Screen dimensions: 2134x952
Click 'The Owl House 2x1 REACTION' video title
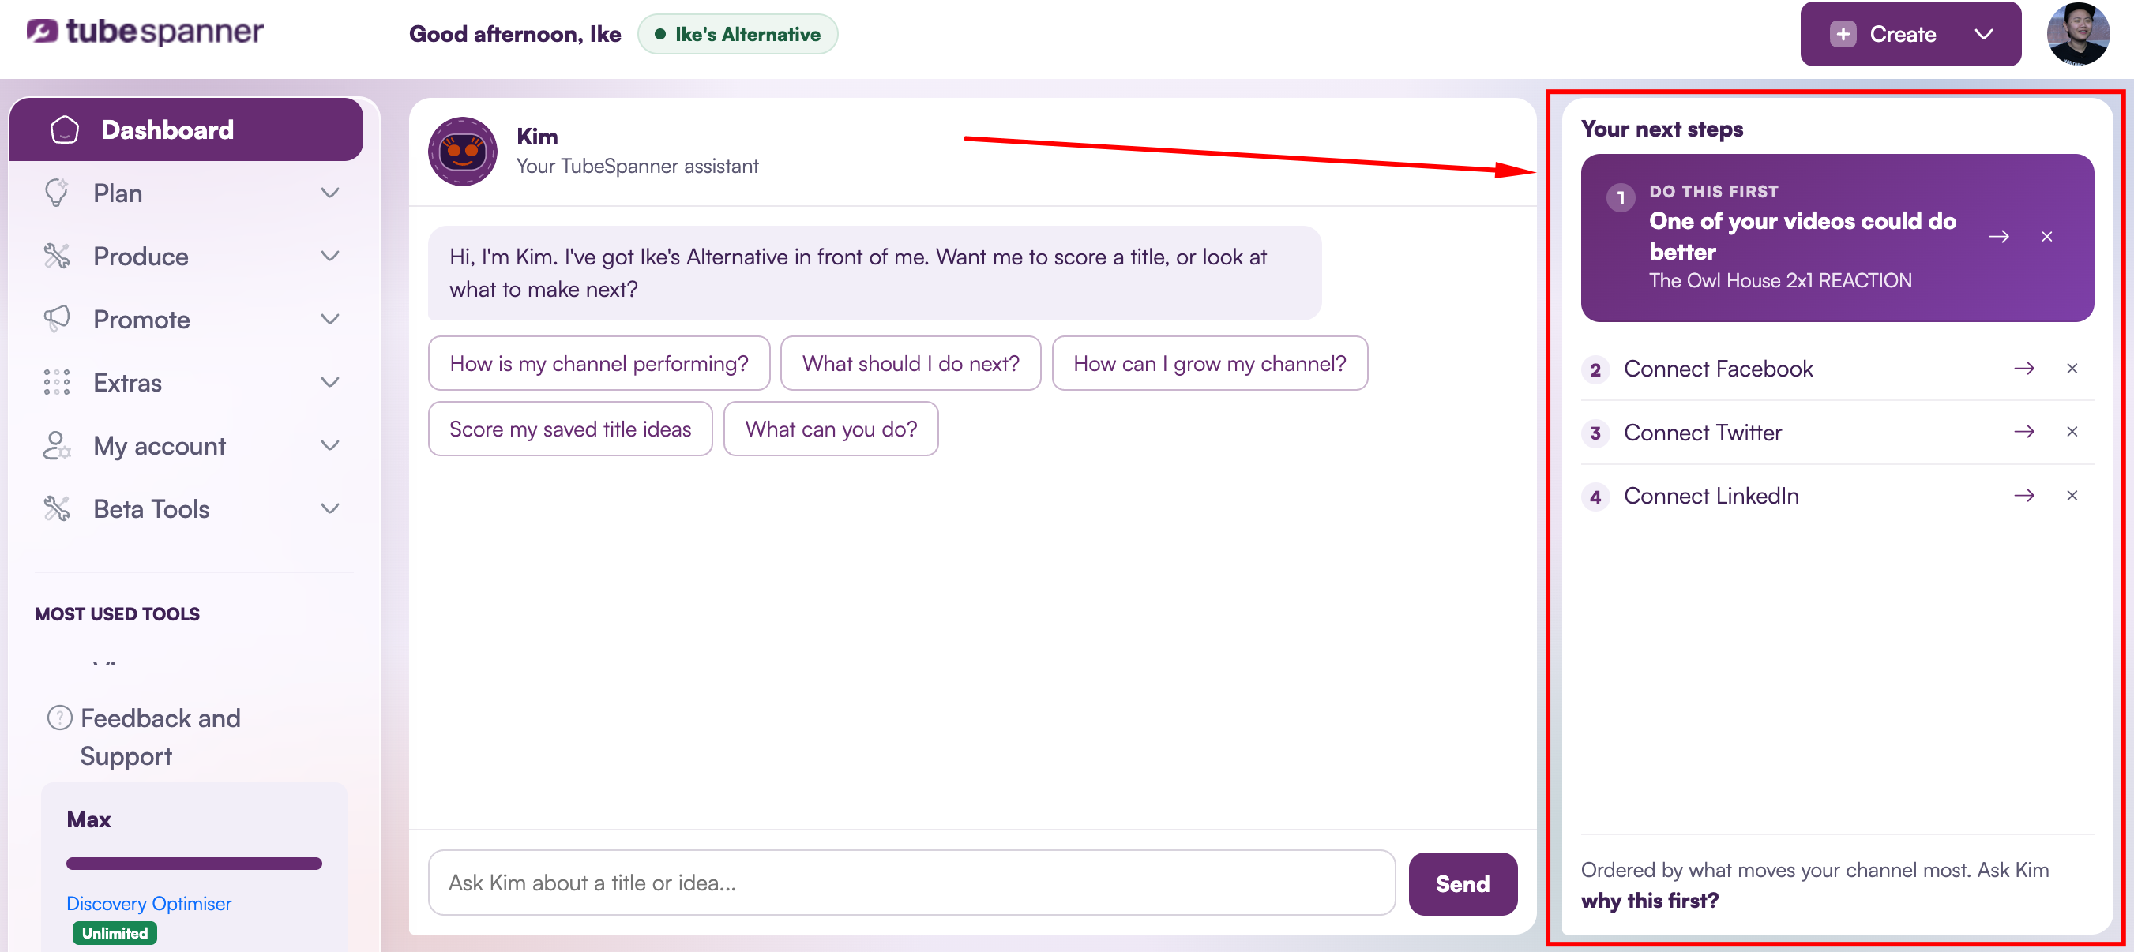[x=1780, y=281]
